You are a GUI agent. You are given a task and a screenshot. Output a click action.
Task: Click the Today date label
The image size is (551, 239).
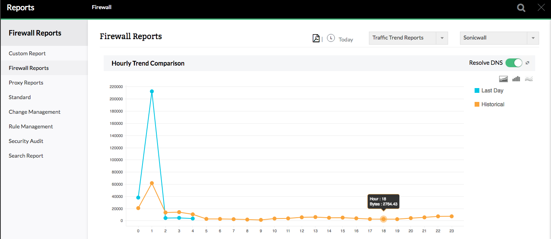pyautogui.click(x=346, y=40)
